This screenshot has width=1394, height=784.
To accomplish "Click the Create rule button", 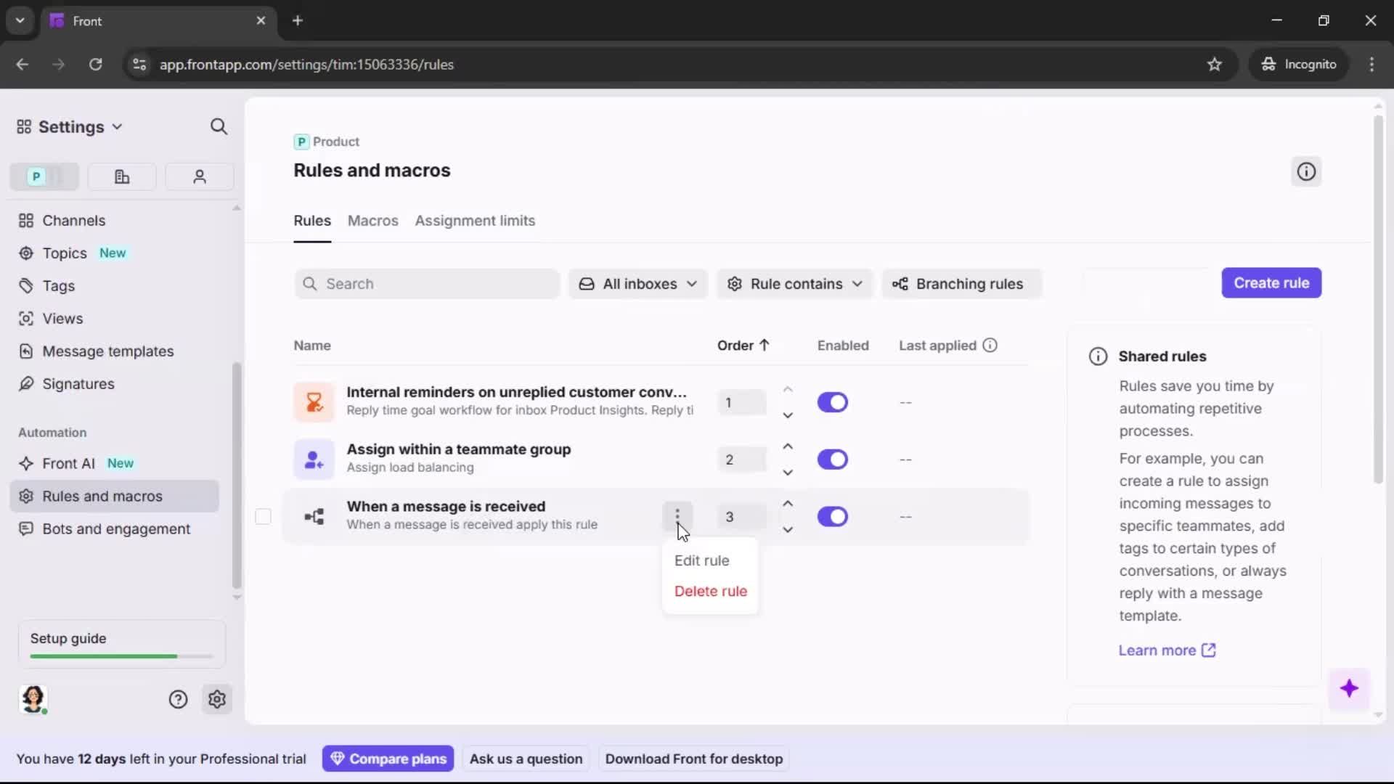I will (x=1272, y=283).
